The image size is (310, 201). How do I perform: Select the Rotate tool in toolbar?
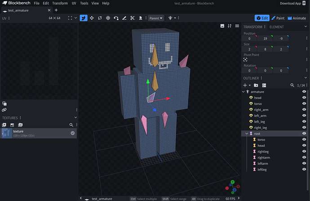pyautogui.click(x=100, y=18)
